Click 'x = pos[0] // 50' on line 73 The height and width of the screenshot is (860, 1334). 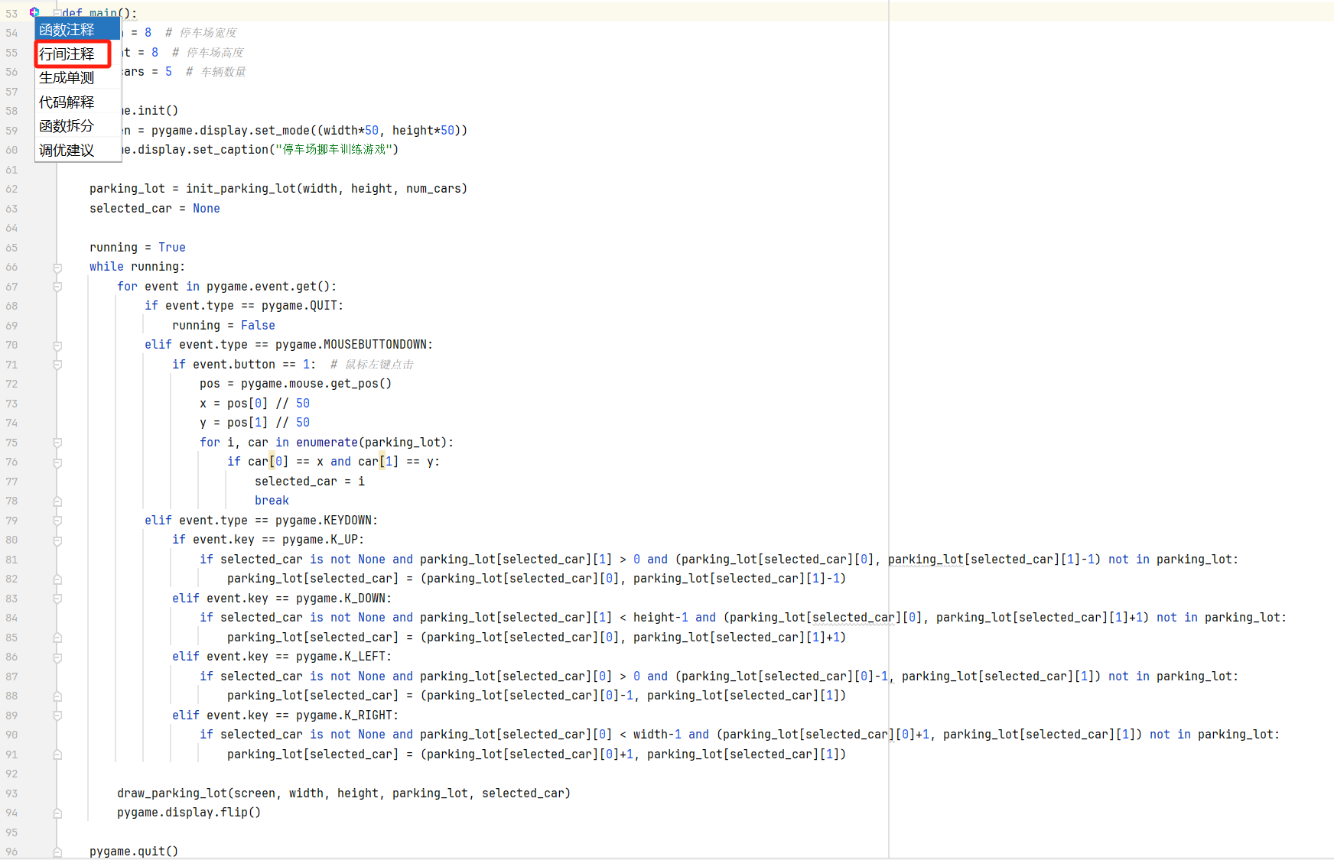tap(255, 404)
